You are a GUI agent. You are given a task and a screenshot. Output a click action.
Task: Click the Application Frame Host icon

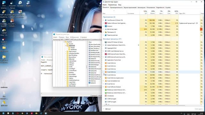[106, 60]
